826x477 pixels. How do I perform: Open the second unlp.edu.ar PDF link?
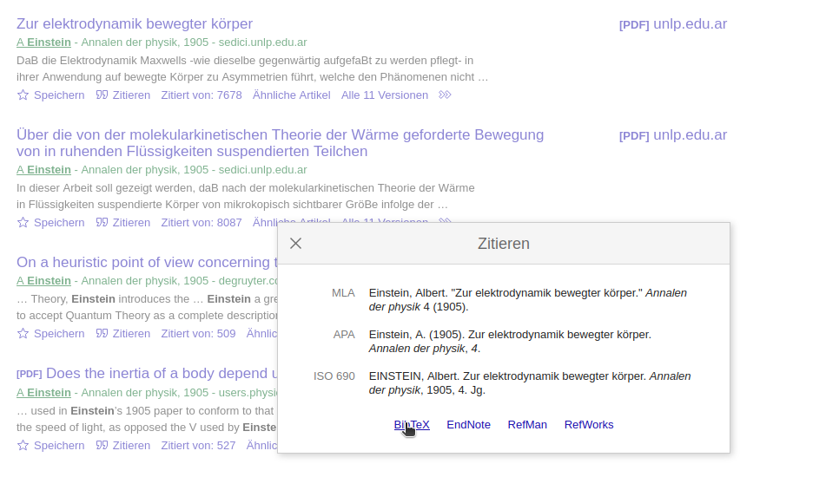[672, 135]
